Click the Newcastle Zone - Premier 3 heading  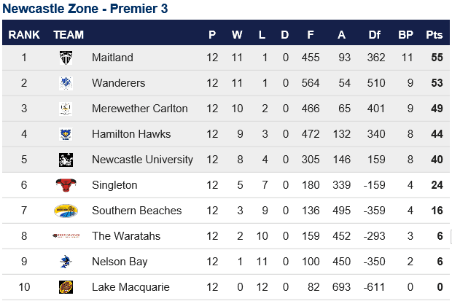85,8
